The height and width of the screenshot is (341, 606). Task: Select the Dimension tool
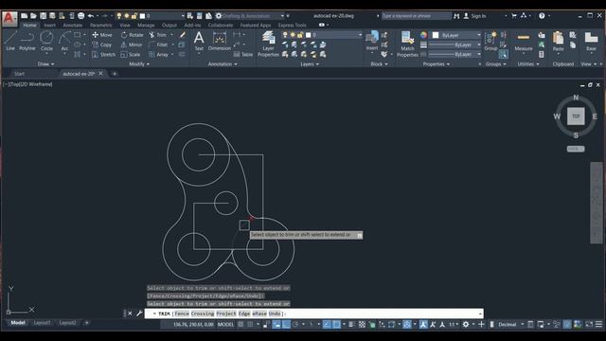tap(219, 41)
